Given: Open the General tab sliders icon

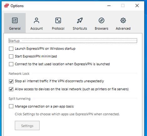Looking at the screenshot, I should coord(15,20).
